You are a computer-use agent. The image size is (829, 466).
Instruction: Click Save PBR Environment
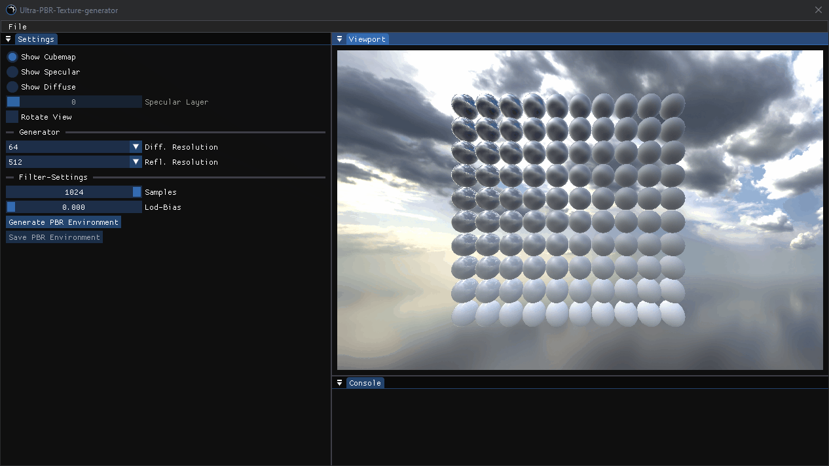coord(54,237)
